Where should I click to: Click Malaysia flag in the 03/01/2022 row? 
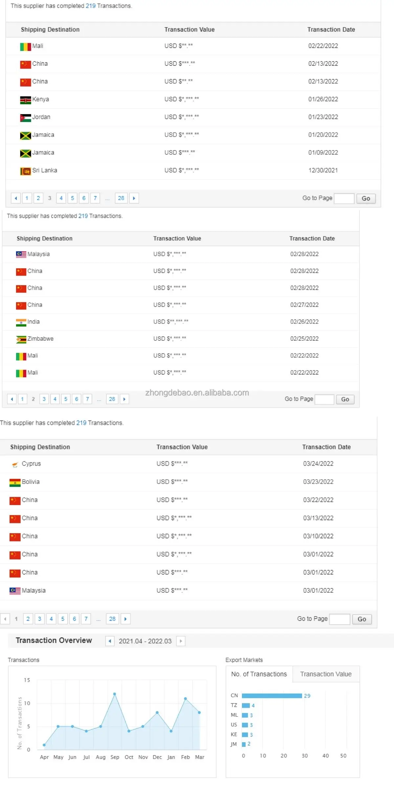[x=15, y=591]
